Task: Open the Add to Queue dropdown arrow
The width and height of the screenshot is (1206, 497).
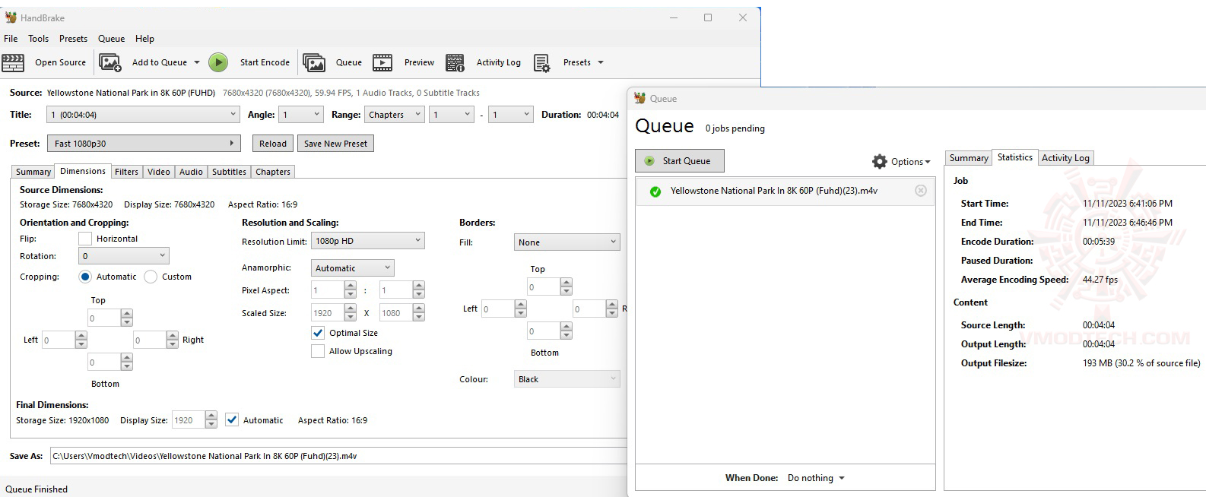Action: coord(197,62)
